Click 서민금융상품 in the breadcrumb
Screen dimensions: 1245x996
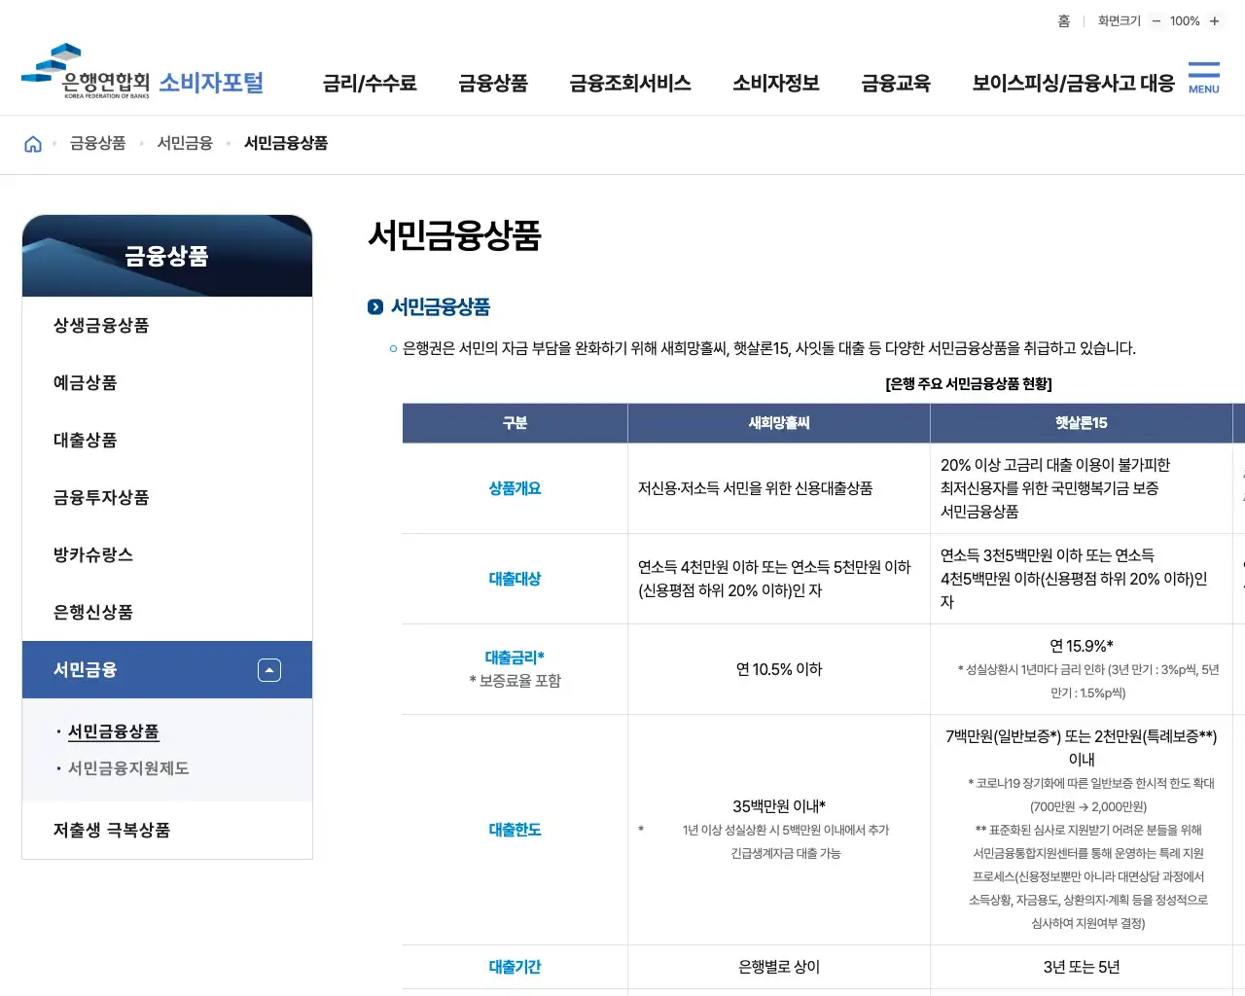pos(286,144)
